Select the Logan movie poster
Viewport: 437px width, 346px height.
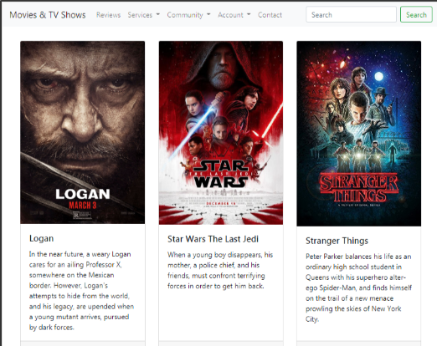[83, 132]
